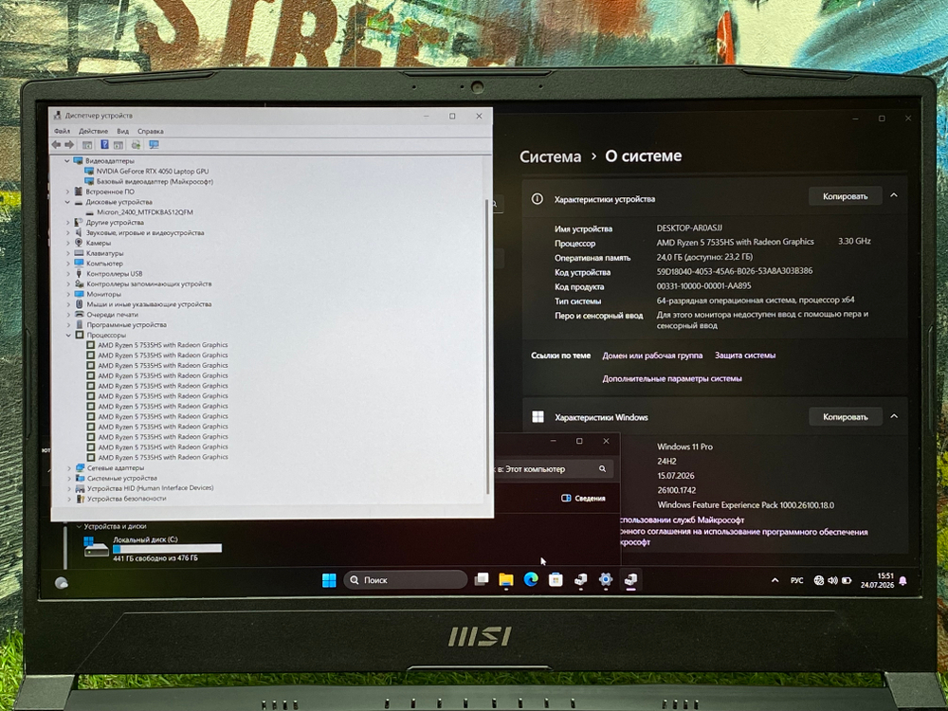The width and height of the screenshot is (948, 711).
Task: Select the Системные устройства item
Action: point(121,478)
